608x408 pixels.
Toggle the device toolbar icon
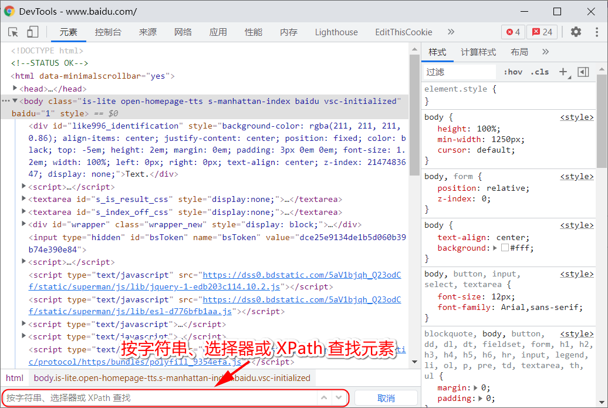tap(33, 32)
